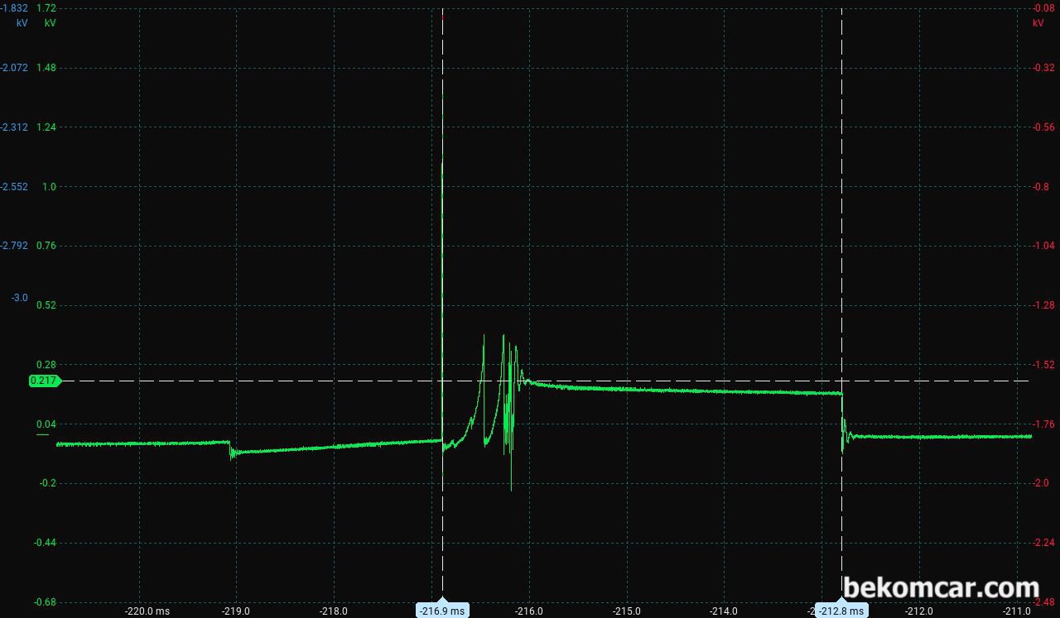Select the green 0.217 horizontal cursor tag
Image resolution: width=1060 pixels, height=618 pixels.
pyautogui.click(x=41, y=381)
